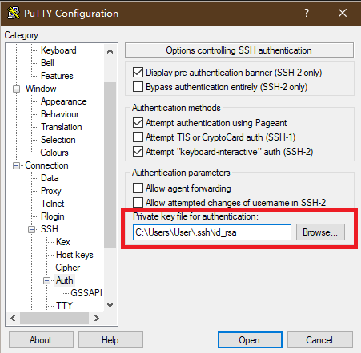
Task: Open Selection category item
Action: click(58, 140)
